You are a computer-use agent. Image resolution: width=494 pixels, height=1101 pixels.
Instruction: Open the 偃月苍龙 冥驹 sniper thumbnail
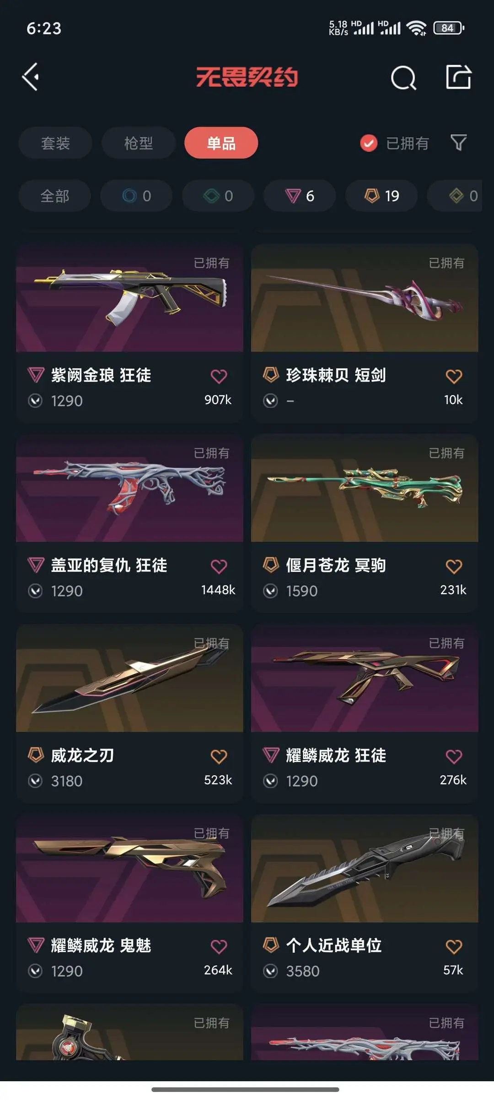point(365,488)
